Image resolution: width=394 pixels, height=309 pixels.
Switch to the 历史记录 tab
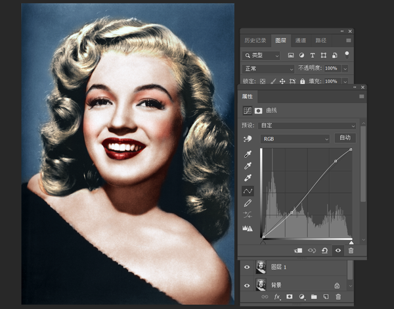pyautogui.click(x=255, y=41)
